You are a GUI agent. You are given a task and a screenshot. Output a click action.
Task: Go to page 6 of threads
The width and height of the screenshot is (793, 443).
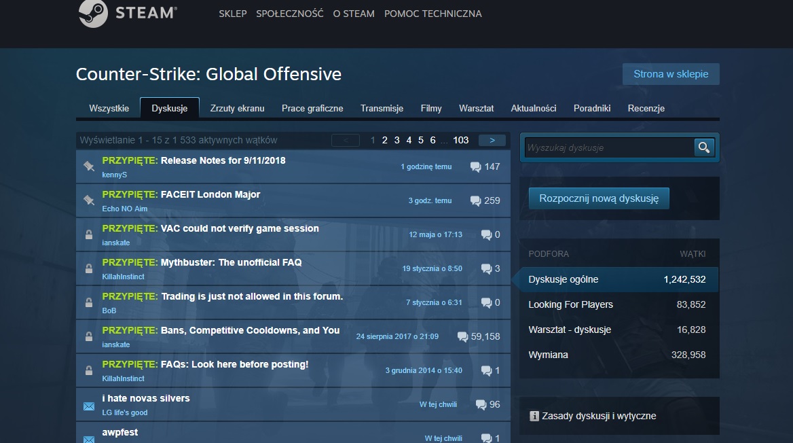pyautogui.click(x=432, y=140)
